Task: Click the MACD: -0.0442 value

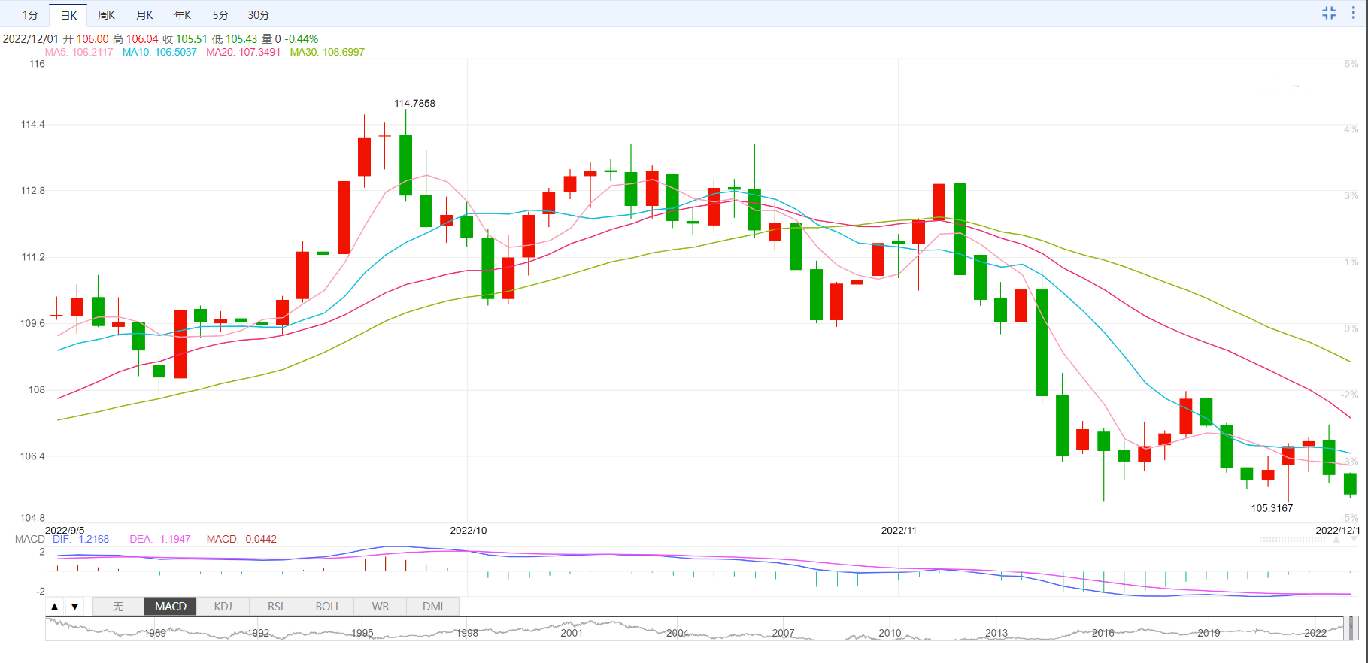Action: [x=241, y=539]
